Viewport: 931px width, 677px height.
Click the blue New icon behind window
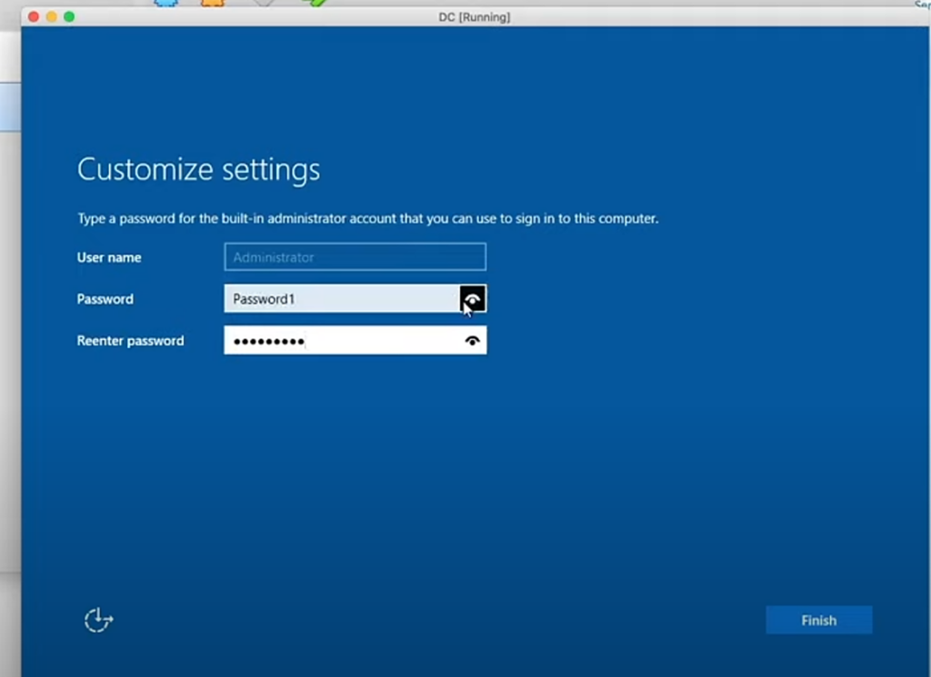pos(165,3)
